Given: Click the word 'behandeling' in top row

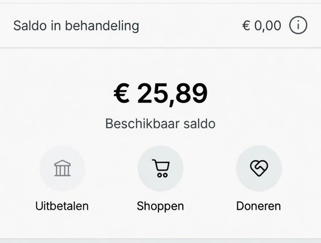Looking at the screenshot, I should 102,25.
